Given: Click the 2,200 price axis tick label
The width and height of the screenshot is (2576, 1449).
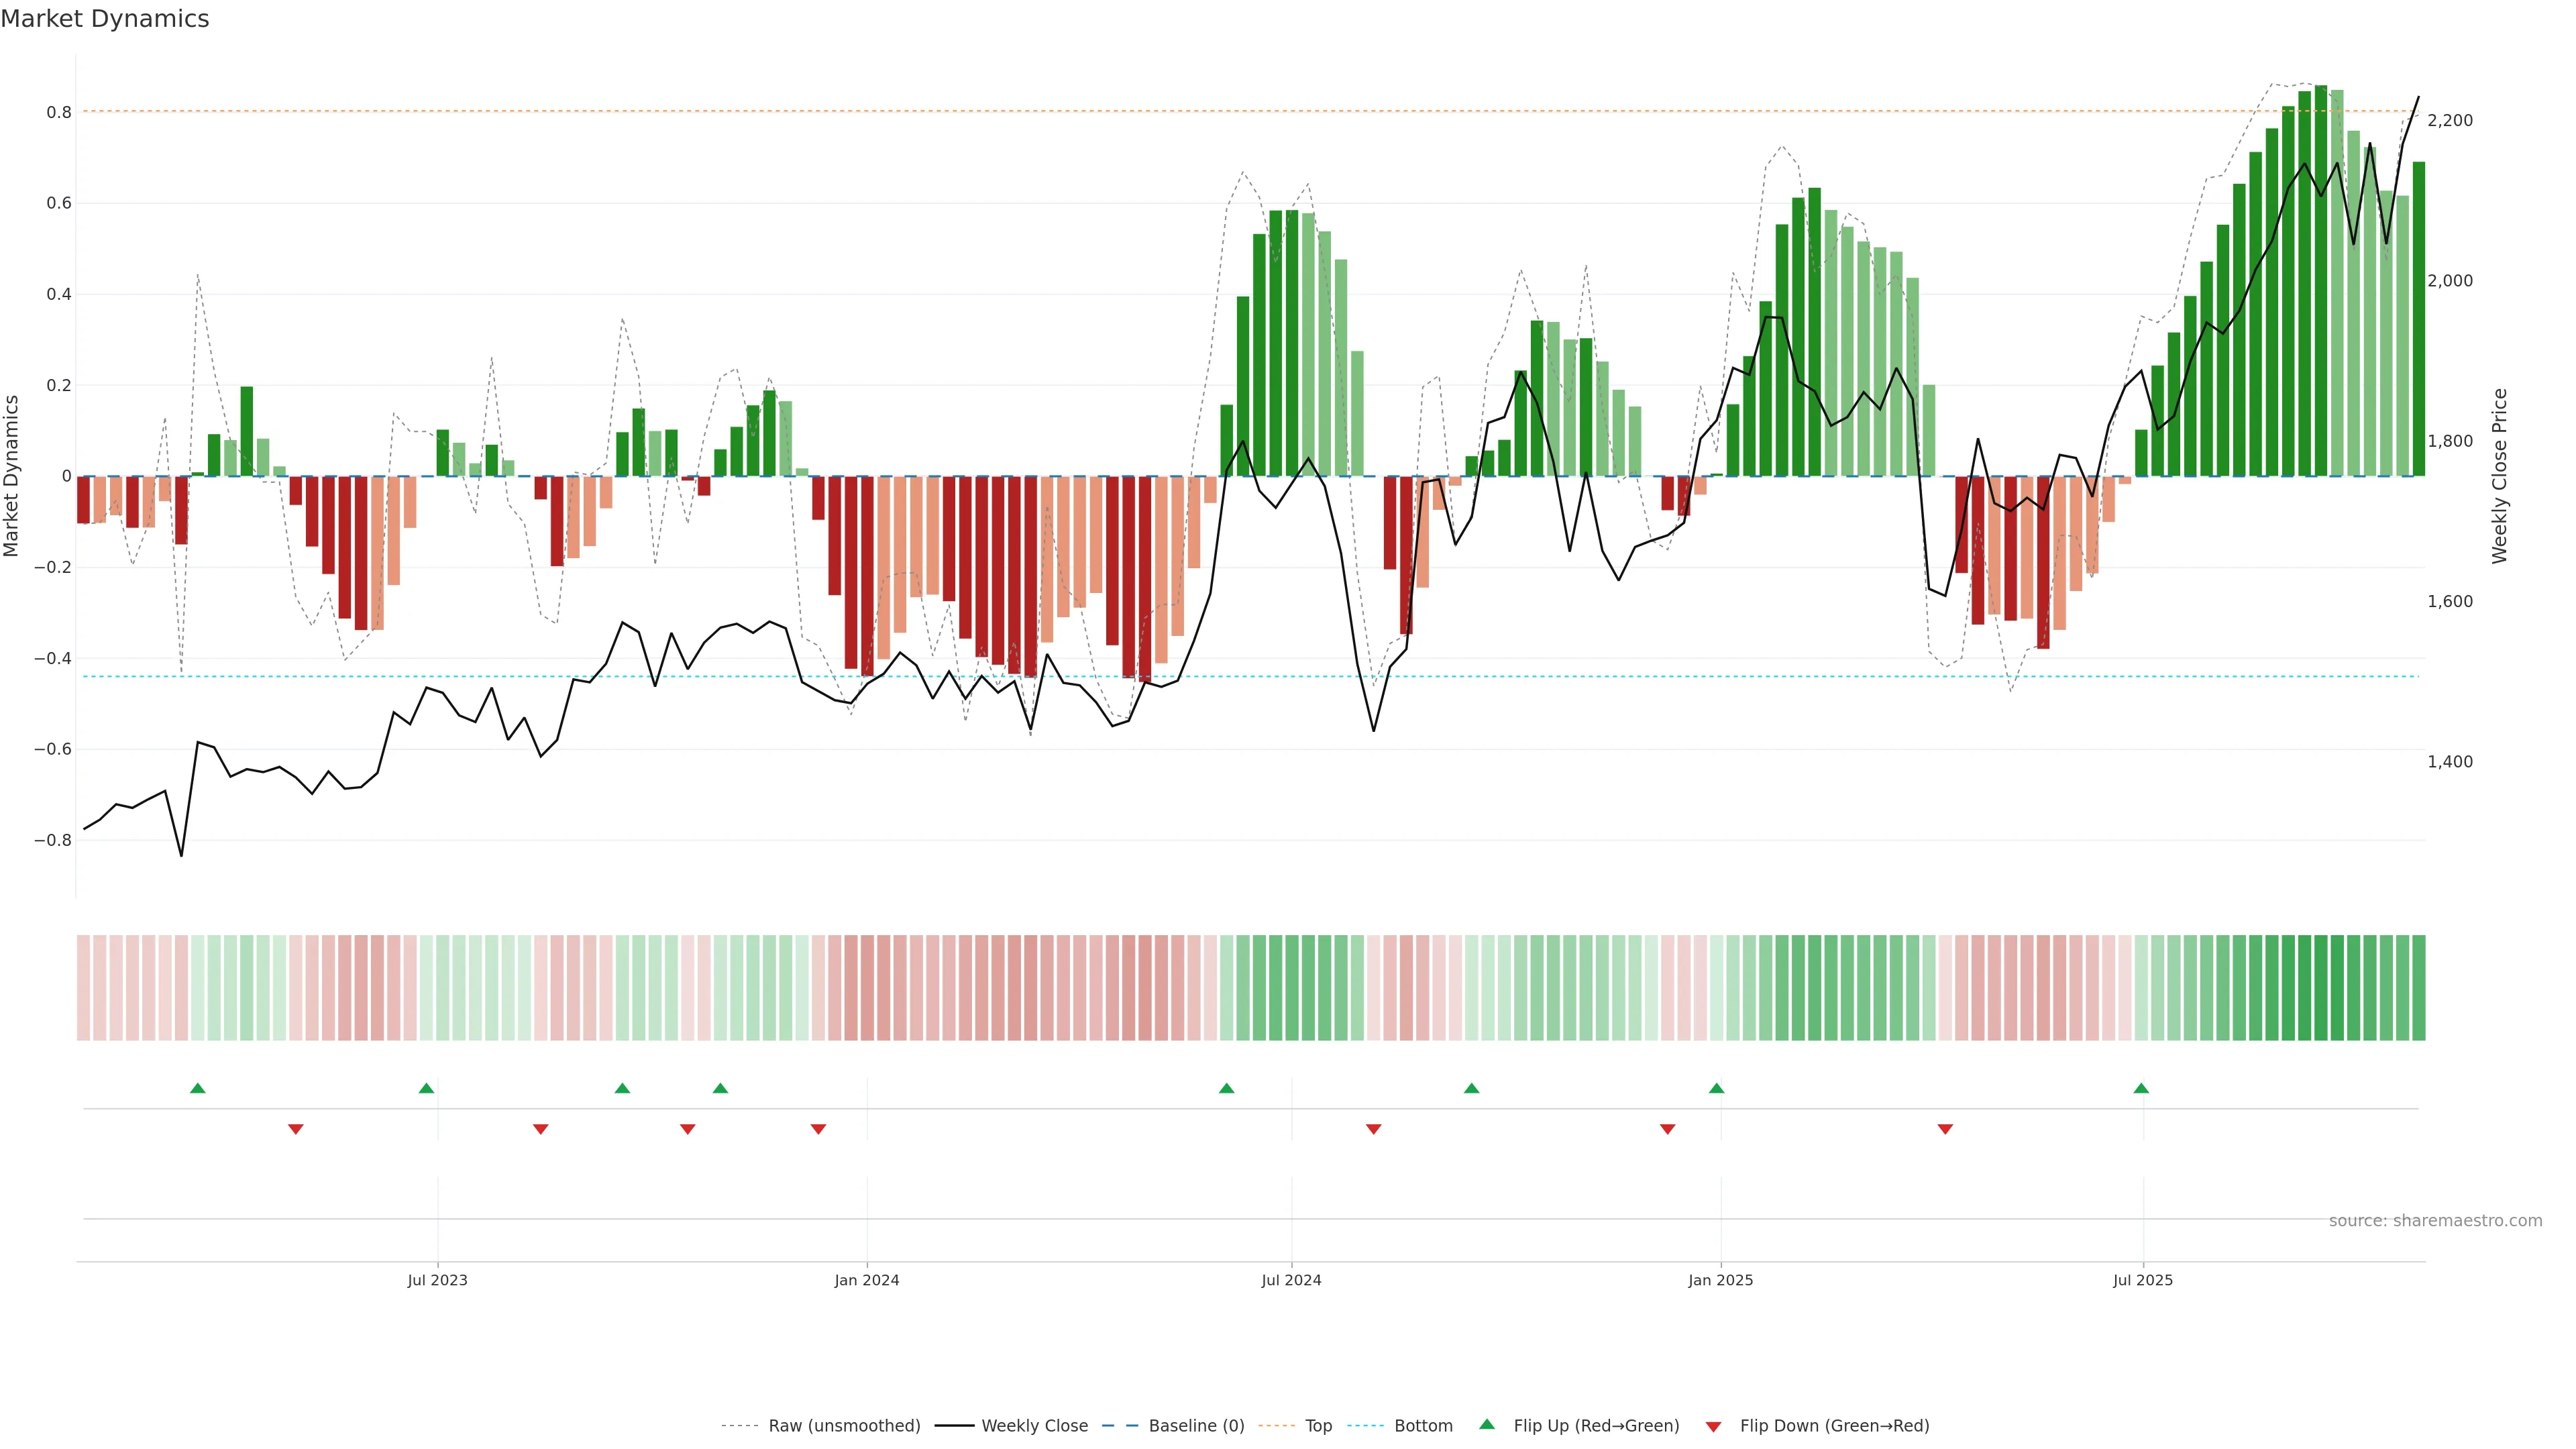Looking at the screenshot, I should pyautogui.click(x=2450, y=120).
